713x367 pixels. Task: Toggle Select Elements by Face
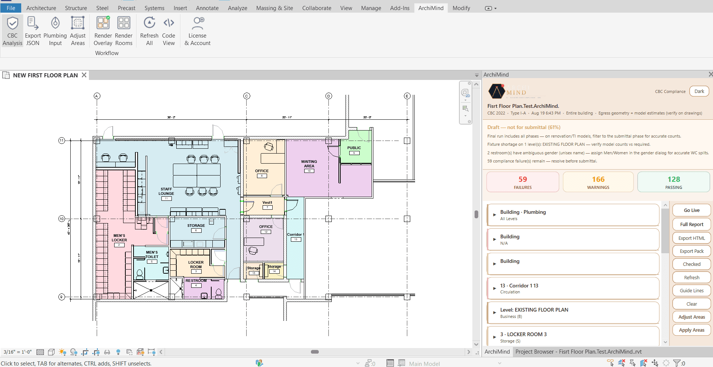click(644, 363)
